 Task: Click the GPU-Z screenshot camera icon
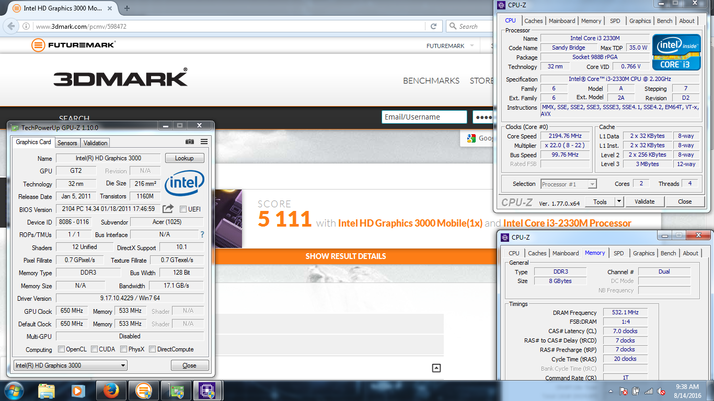click(190, 141)
